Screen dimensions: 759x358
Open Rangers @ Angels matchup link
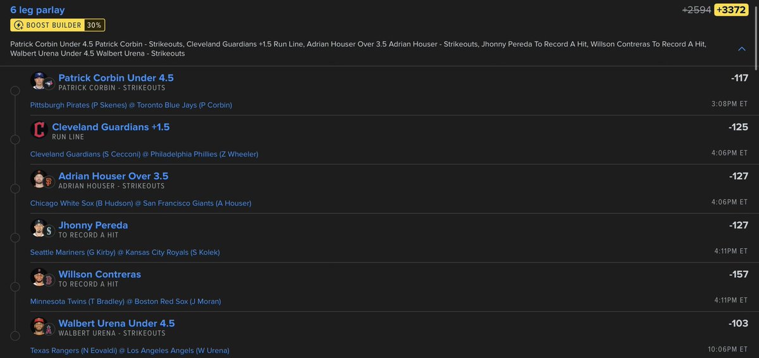(x=130, y=350)
